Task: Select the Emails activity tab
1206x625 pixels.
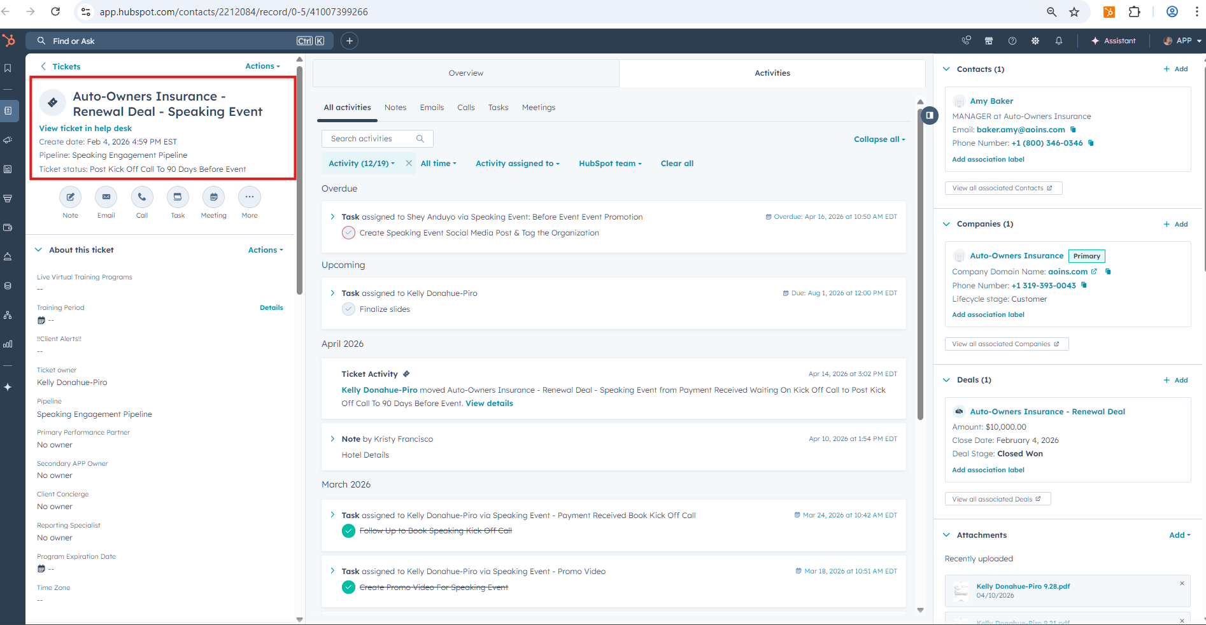Action: click(432, 108)
